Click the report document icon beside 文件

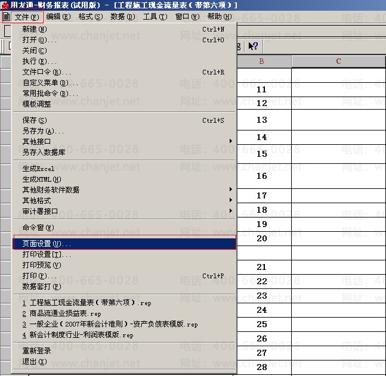(x=6, y=17)
